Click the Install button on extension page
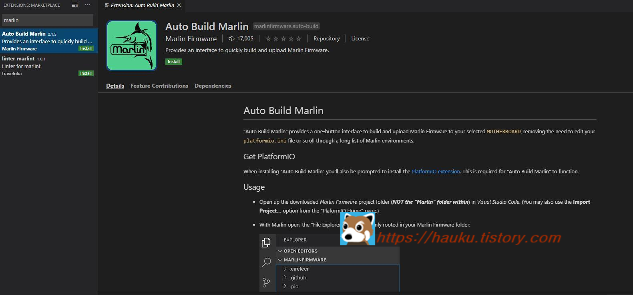 point(174,62)
